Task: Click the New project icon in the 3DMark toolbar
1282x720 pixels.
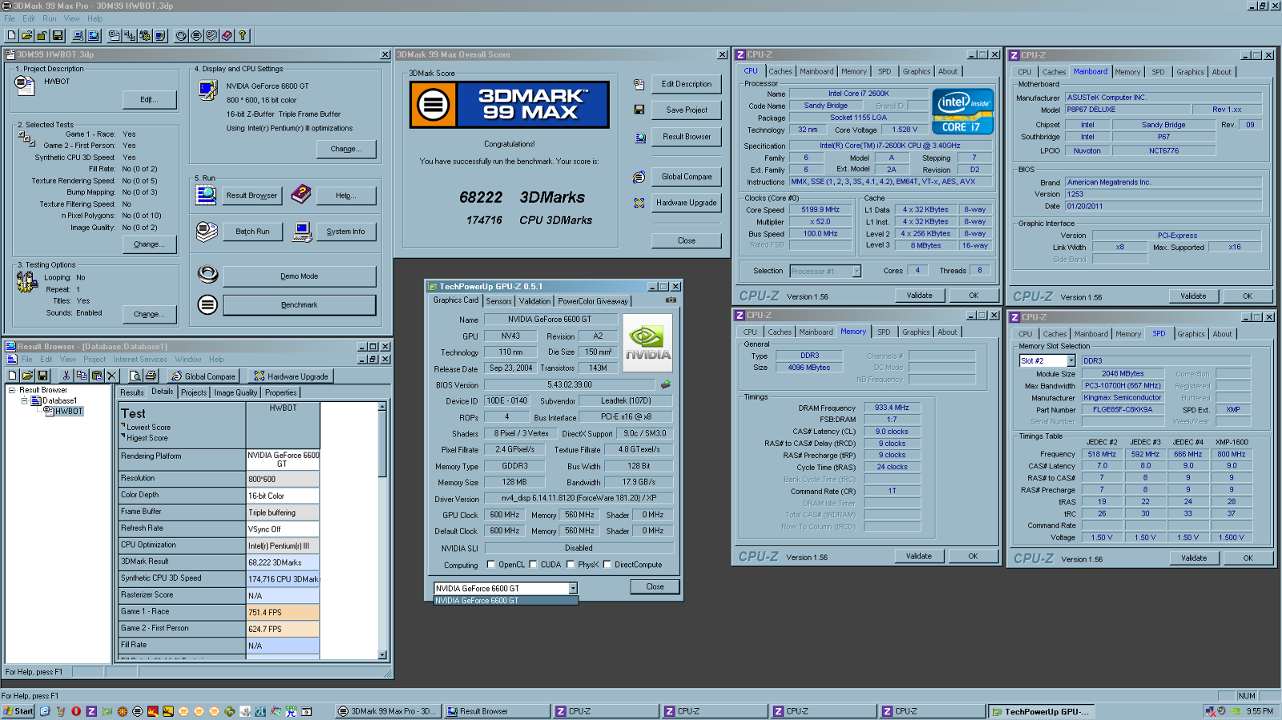Action: click(11, 35)
